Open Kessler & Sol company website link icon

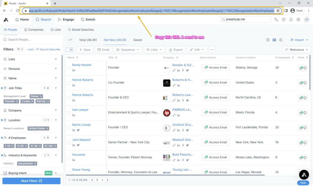pos(174,70)
